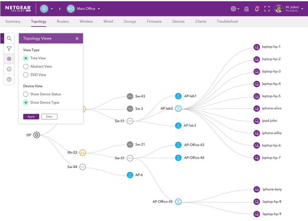Click the Apply button
This screenshot has height=221, width=308.
pos(31,117)
